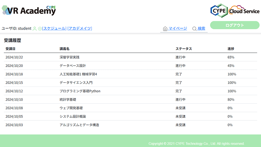Click the 受講日 column header
The height and width of the screenshot is (147, 261).
point(10,49)
